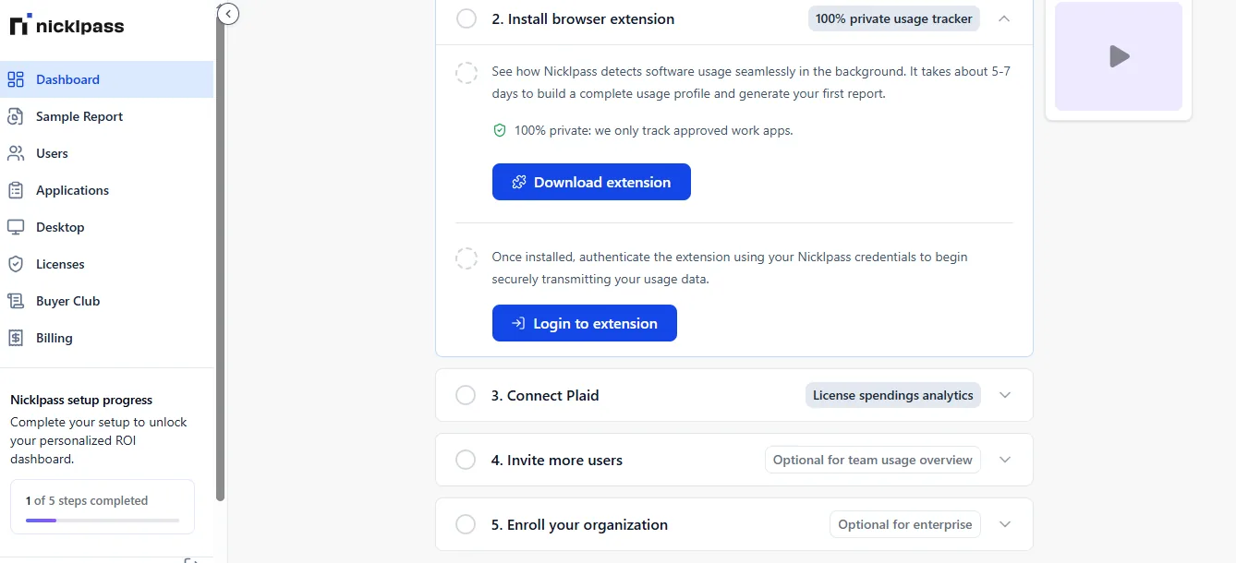Play the tutorial video thumbnail
Viewport: 1236px width, 563px height.
tap(1119, 56)
